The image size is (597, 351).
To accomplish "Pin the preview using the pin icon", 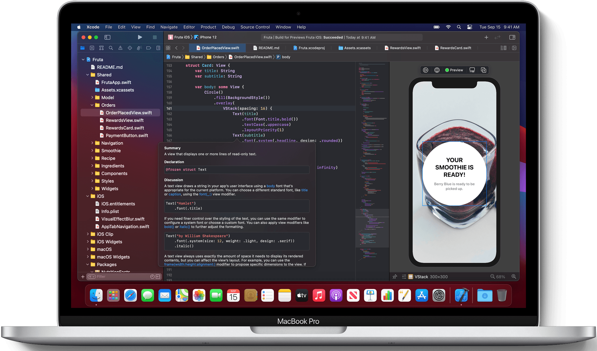I will 395,276.
